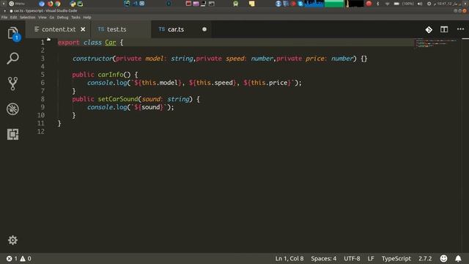Launch Firefox from the top panel
The height and width of the screenshot is (264, 469).
click(x=50, y=4)
